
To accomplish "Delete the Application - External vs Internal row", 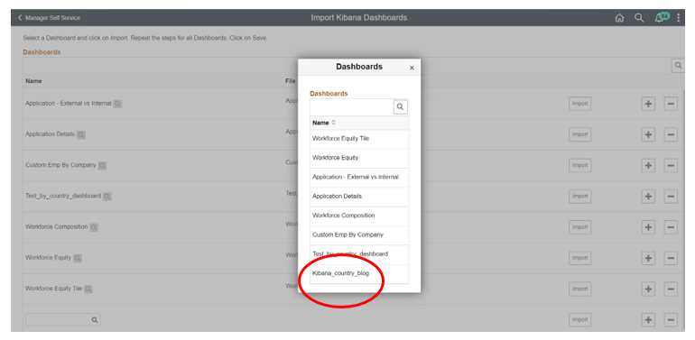I will [x=671, y=104].
